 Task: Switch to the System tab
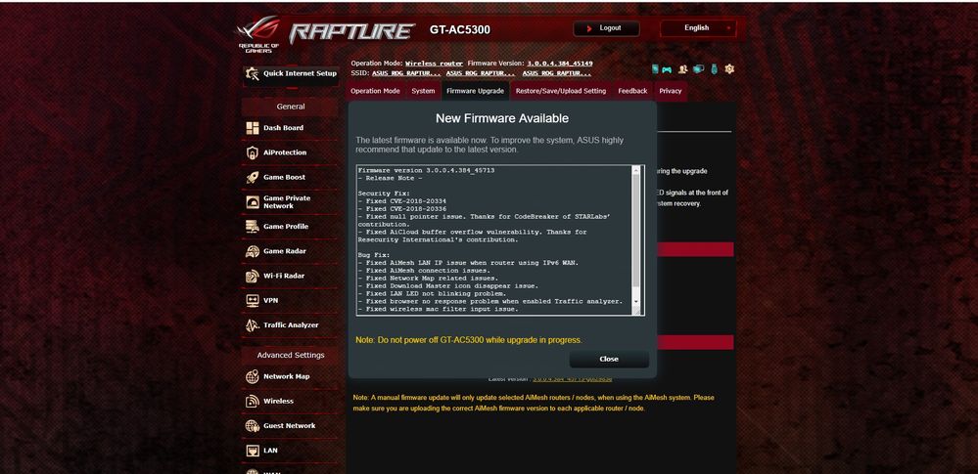pyautogui.click(x=423, y=91)
